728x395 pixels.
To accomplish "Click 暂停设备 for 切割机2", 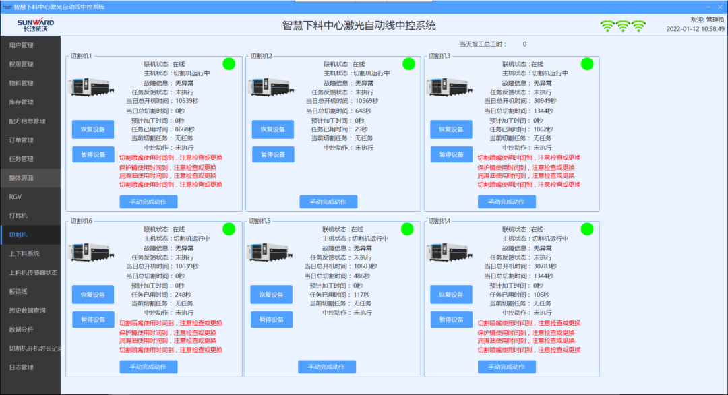I will pyautogui.click(x=273, y=154).
